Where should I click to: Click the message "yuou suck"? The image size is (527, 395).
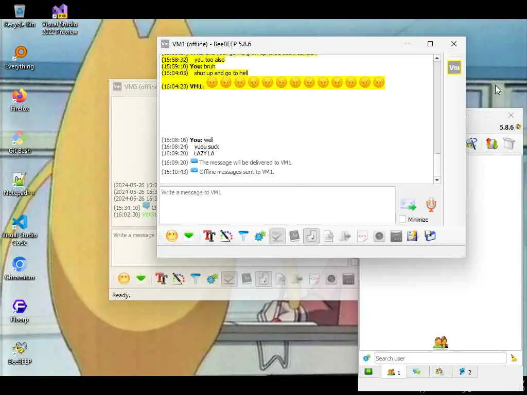pos(207,147)
